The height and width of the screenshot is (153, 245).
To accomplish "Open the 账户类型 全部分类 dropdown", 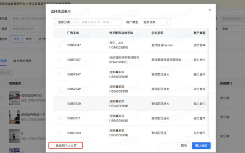I will [x=156, y=22].
